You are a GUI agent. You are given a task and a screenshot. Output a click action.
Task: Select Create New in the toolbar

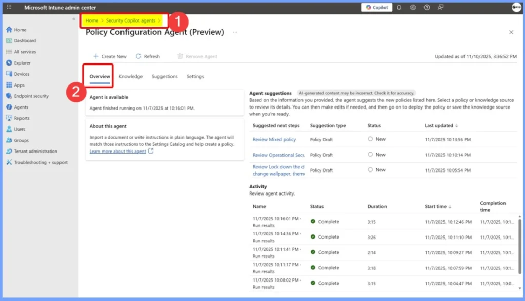click(x=110, y=56)
